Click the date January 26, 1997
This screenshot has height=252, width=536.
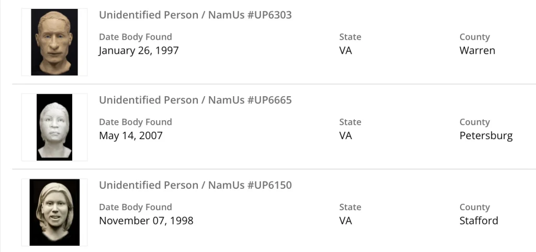139,51
